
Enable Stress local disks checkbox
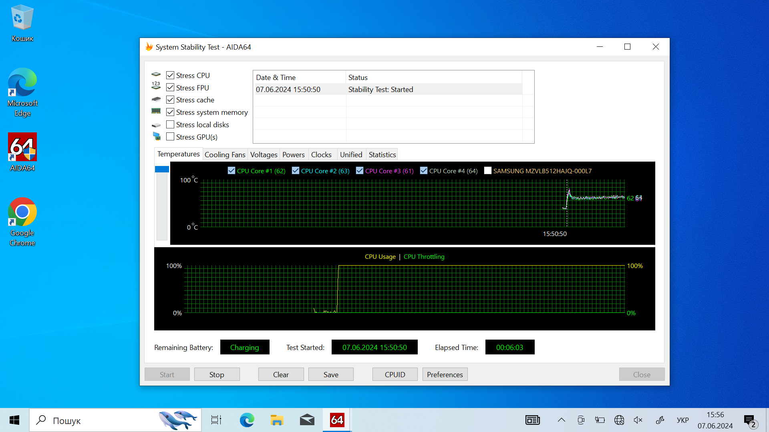[x=170, y=124]
